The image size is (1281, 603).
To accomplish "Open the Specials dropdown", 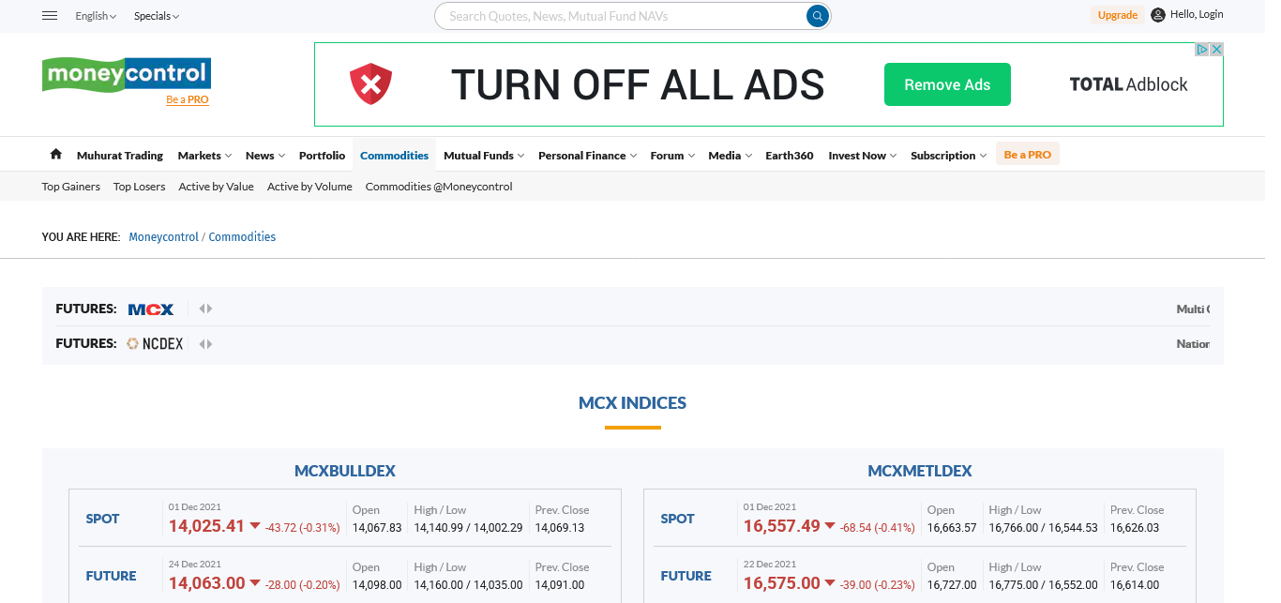I will (156, 16).
